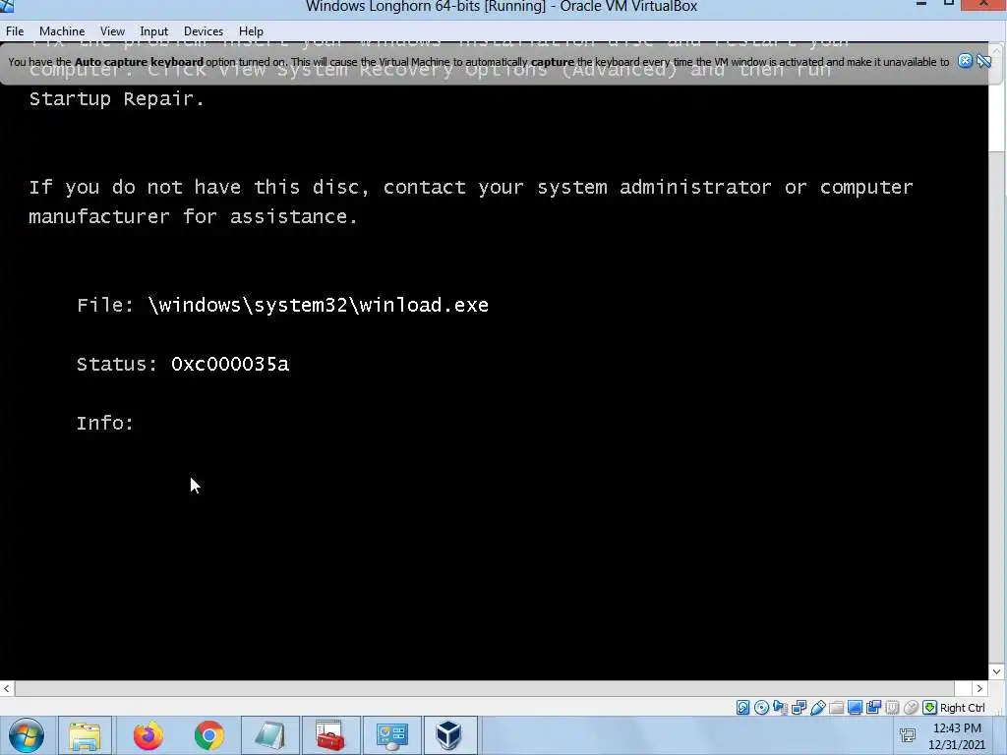This screenshot has height=755, width=1007.
Task: Open the Input menu
Action: pos(153,30)
